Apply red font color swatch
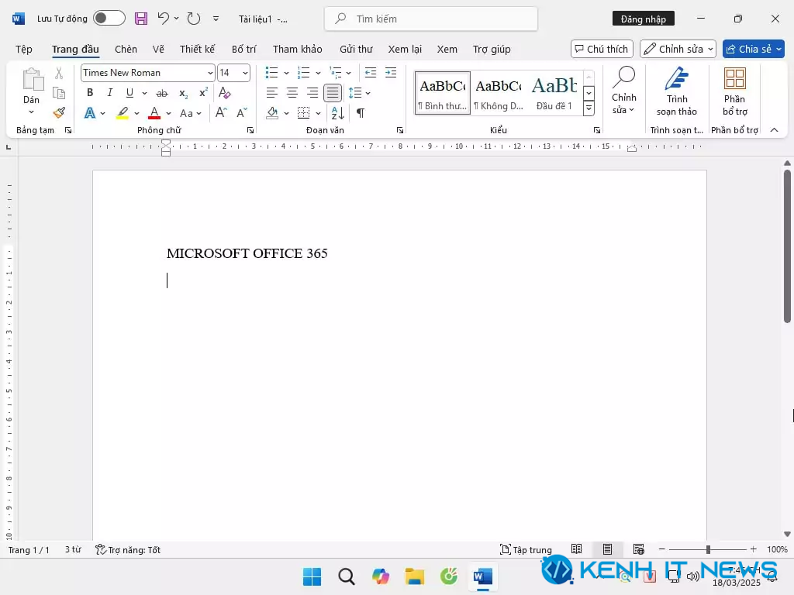Screen dimensions: 794x595 pyautogui.click(x=154, y=113)
